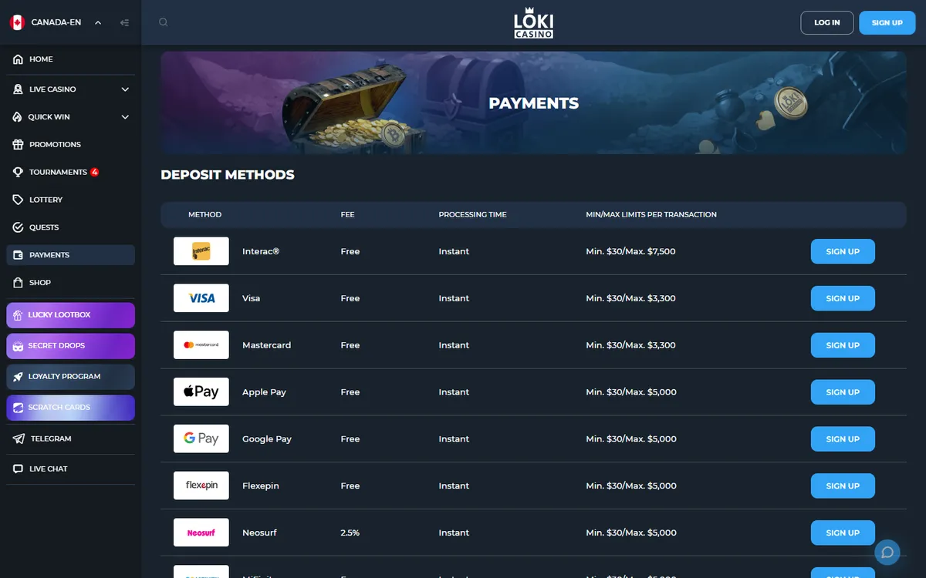The width and height of the screenshot is (926, 578).
Task: Open QUICK WIN in the sidebar
Action: tap(49, 117)
